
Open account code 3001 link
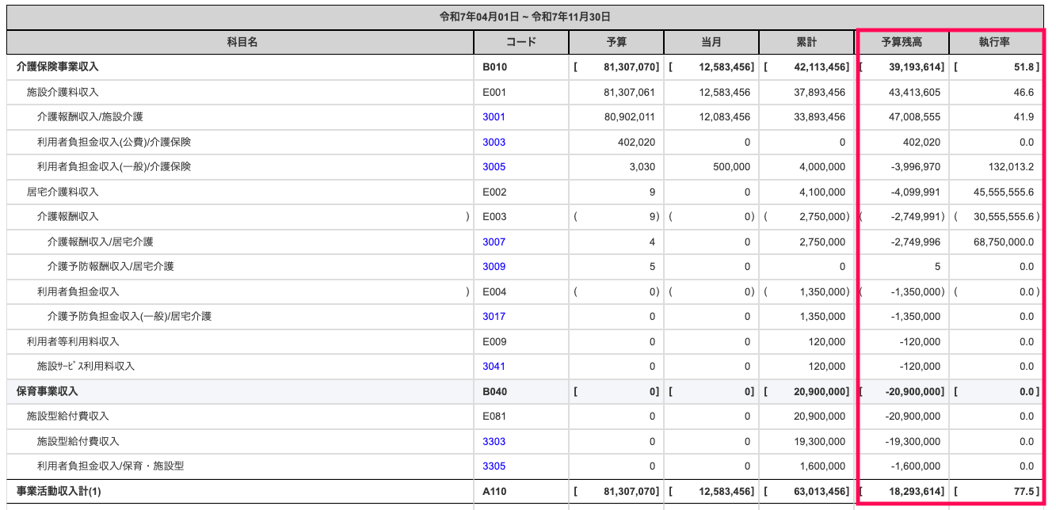(x=494, y=117)
